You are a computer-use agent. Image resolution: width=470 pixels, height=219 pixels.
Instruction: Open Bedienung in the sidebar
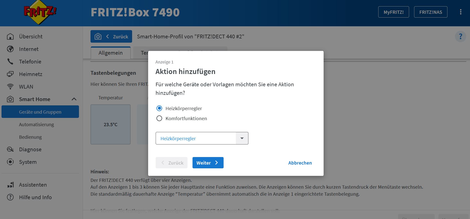tap(30, 137)
